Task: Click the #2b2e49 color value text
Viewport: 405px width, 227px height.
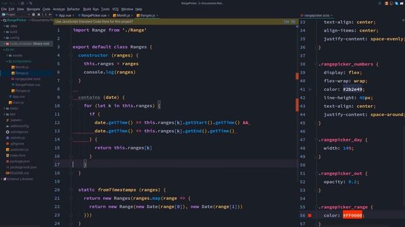Action: (352, 90)
